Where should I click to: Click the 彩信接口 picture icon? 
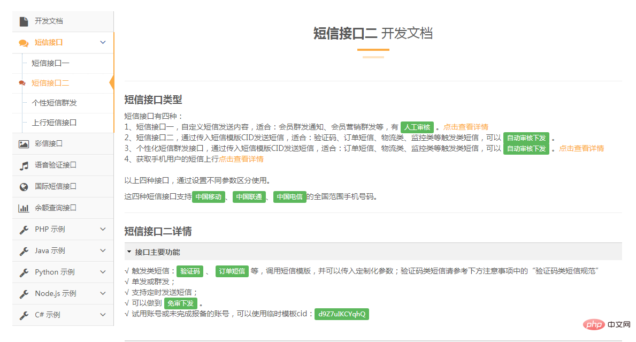pos(24,143)
